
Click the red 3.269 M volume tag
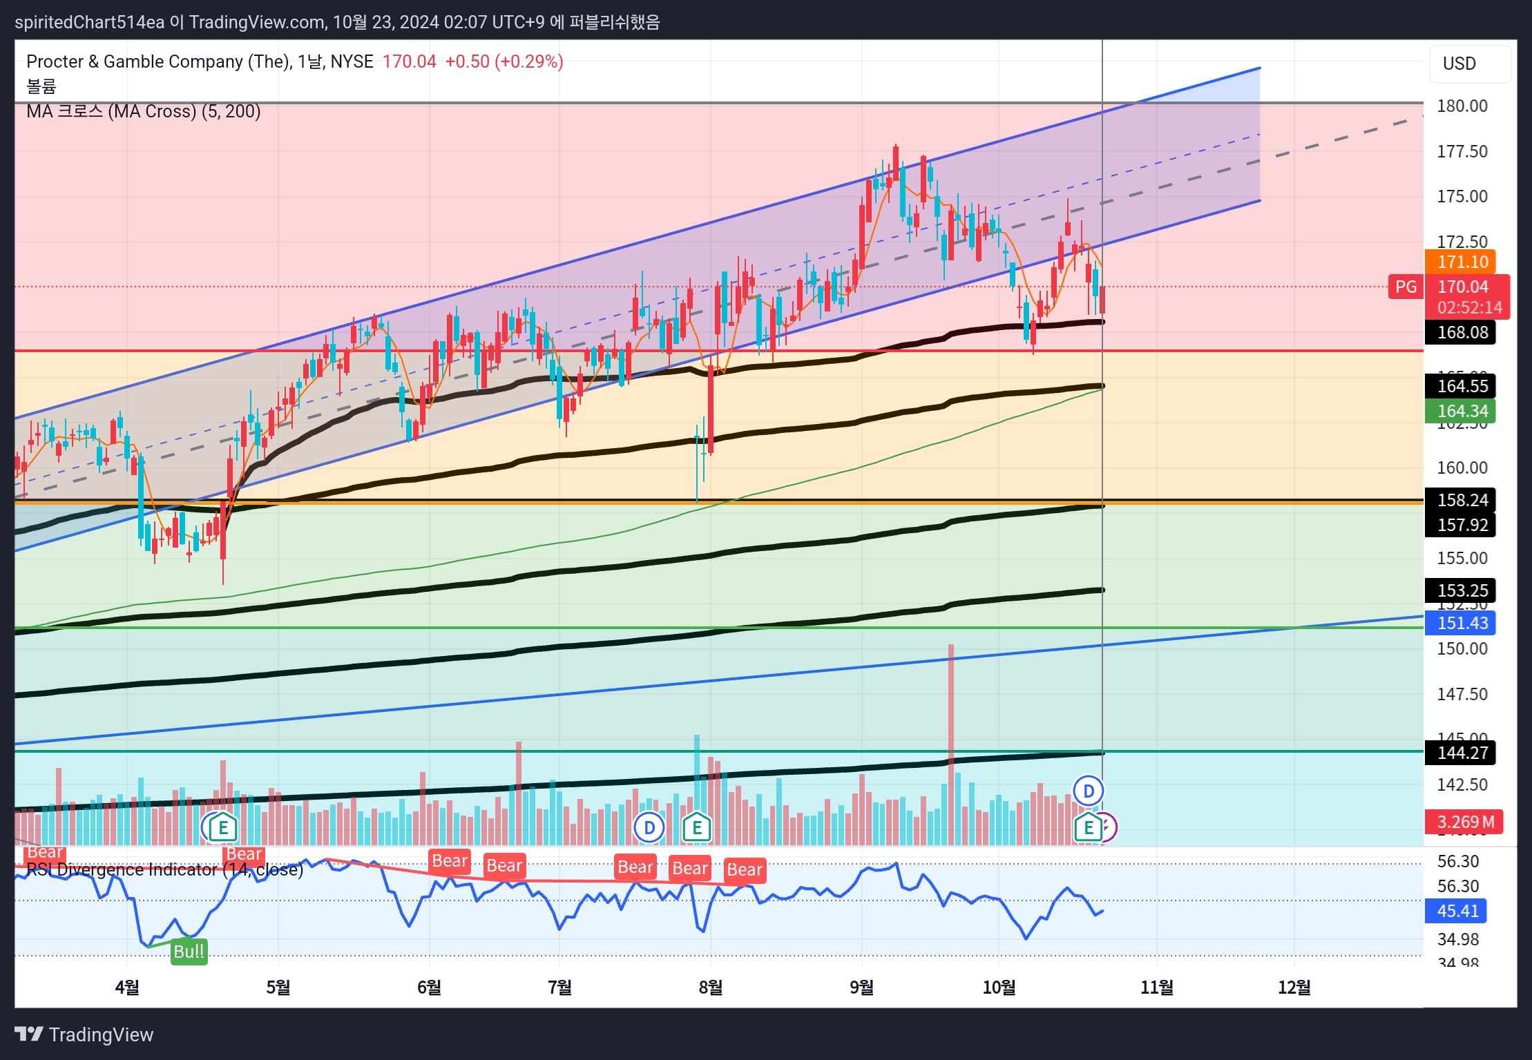pos(1464,822)
